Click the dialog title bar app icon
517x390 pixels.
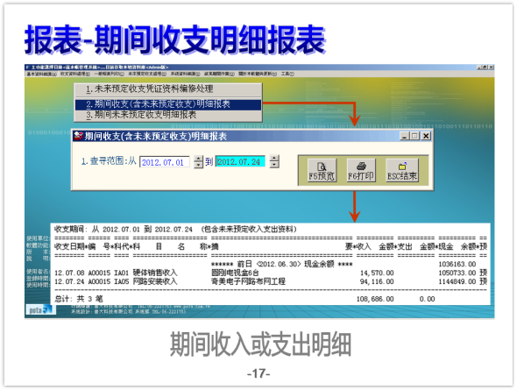tap(79, 136)
